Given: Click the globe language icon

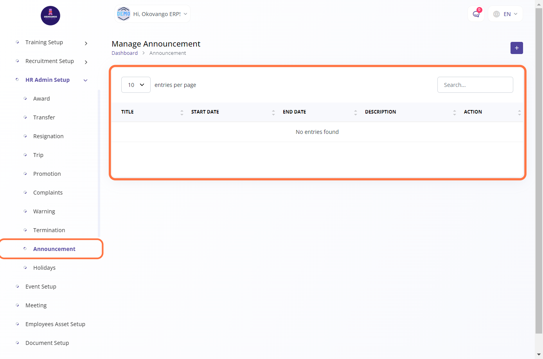Looking at the screenshot, I should (x=496, y=14).
